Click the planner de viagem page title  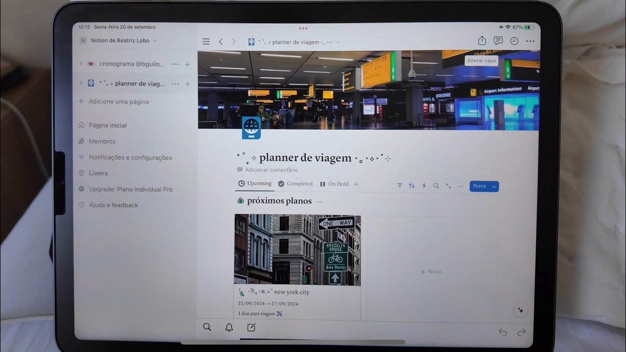coord(313,158)
